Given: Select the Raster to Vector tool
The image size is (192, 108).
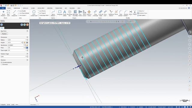Looking at the screenshot, I should (x=89, y=13).
